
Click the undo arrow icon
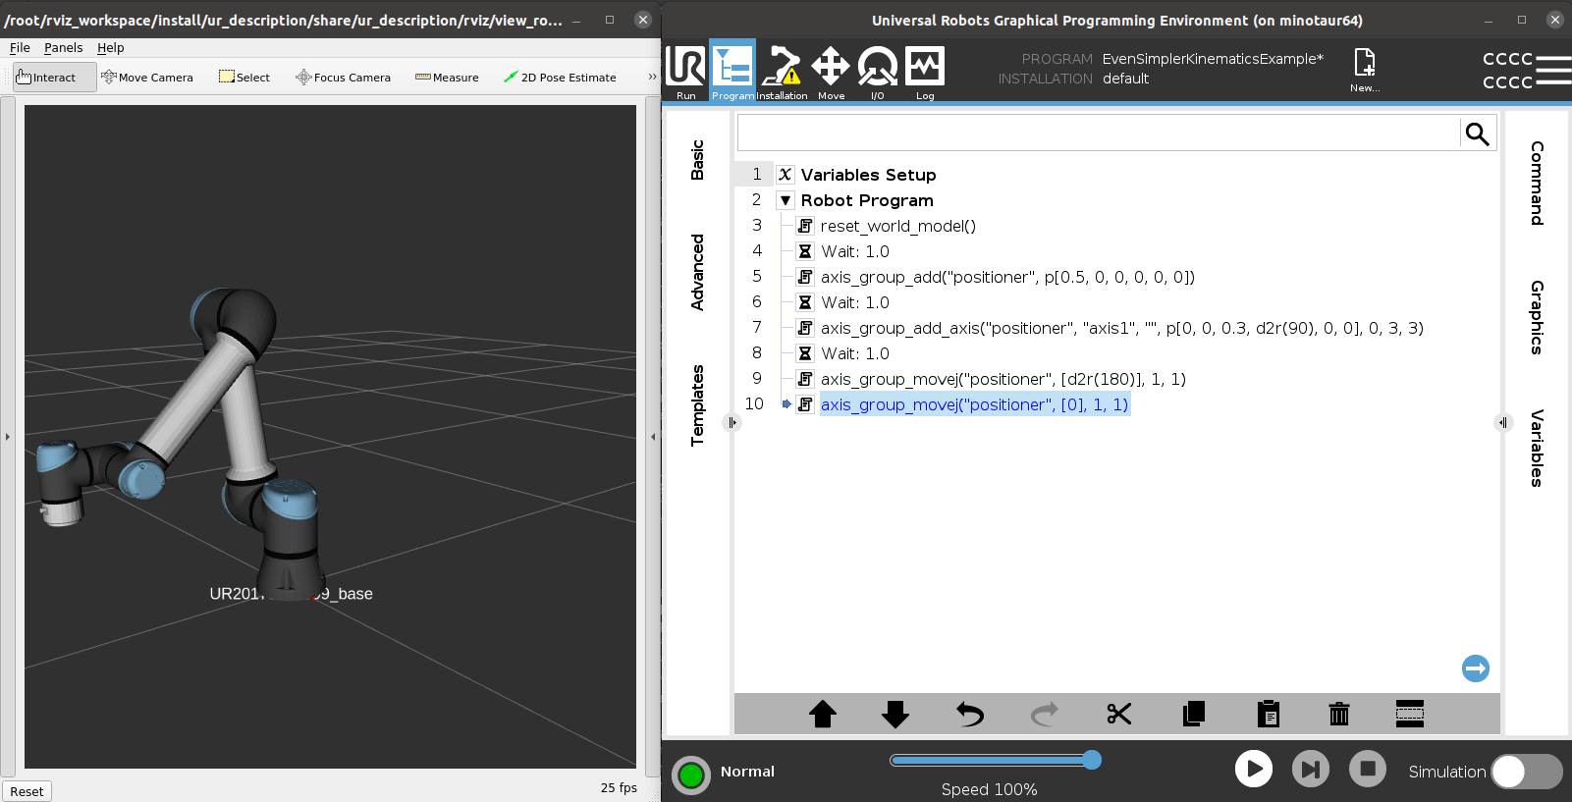tap(970, 714)
